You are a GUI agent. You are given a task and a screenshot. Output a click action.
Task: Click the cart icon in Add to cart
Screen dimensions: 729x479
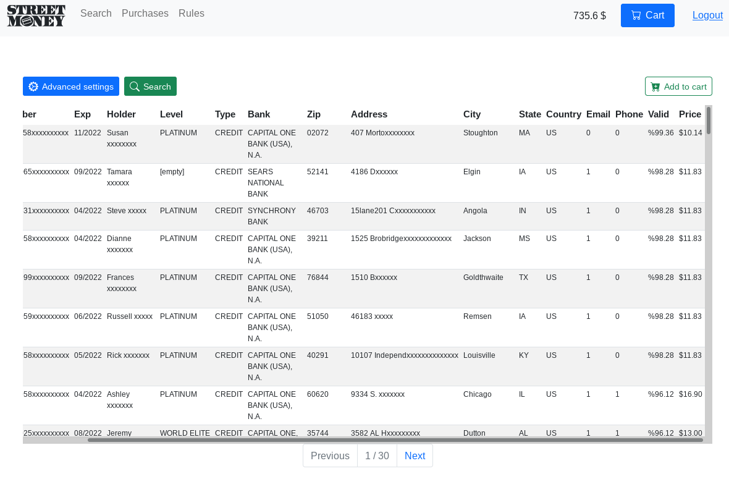655,86
